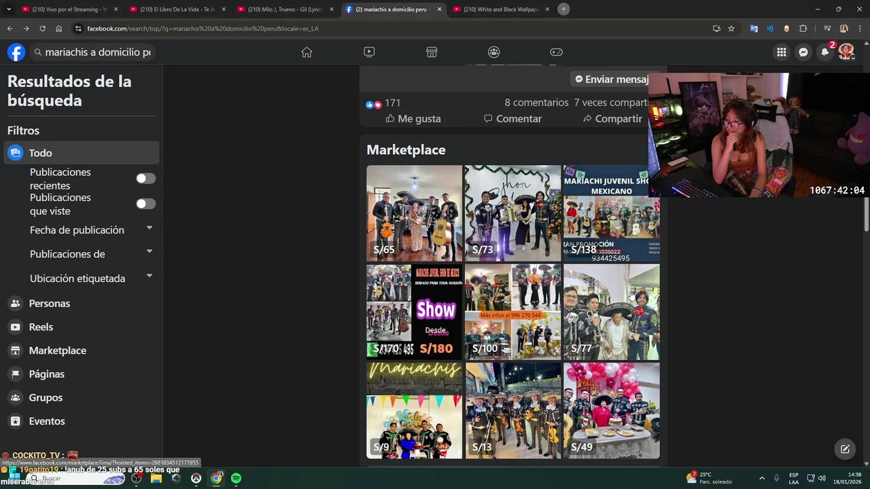870x489 pixels.
Task: Open the S/13 mariachi listing
Action: [512, 410]
